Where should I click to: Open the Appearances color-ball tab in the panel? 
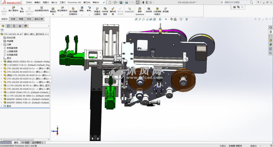25,26
